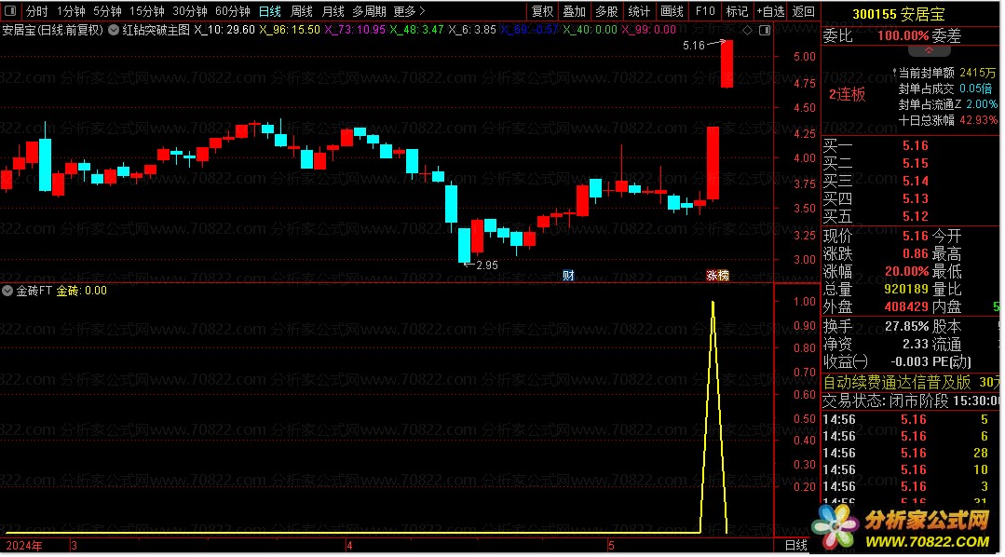The height and width of the screenshot is (557, 1005).
Task: Click the 画线 draw line button
Action: coord(672,11)
